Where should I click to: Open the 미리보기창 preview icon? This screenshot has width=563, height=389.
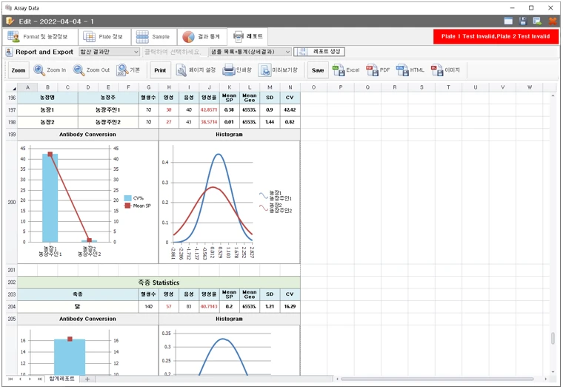click(264, 70)
